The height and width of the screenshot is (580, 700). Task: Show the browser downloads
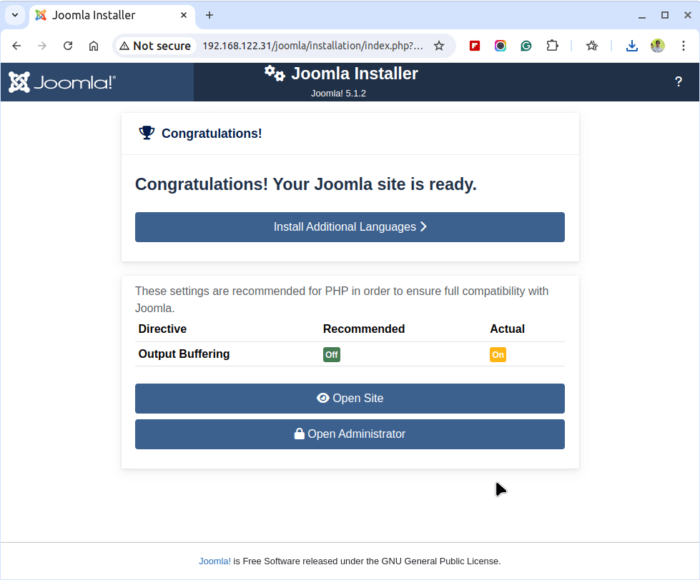click(631, 46)
